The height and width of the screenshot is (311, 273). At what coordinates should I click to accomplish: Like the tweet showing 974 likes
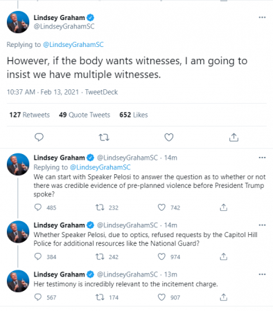tap(161, 256)
